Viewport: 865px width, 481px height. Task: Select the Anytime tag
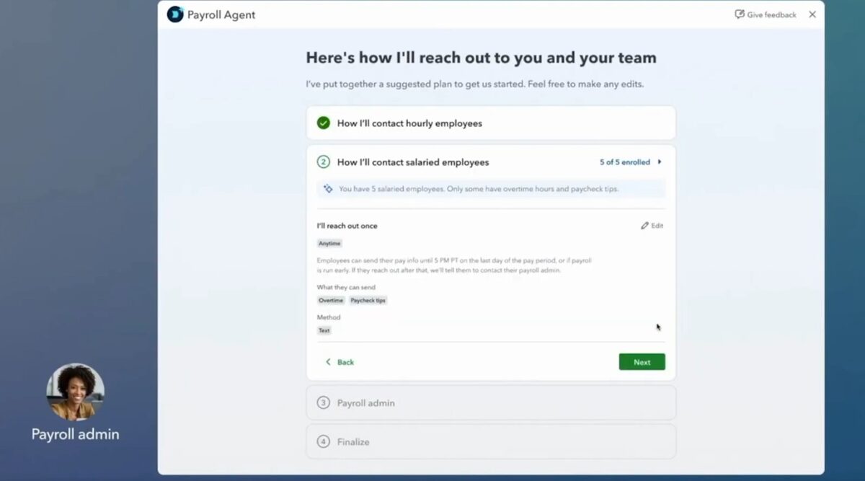pyautogui.click(x=330, y=244)
